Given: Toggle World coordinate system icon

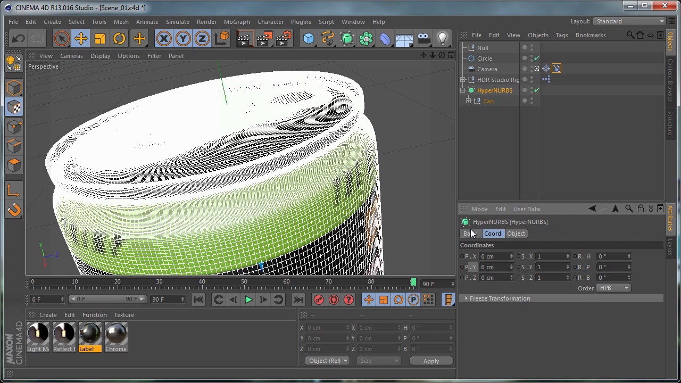Looking at the screenshot, I should point(221,38).
